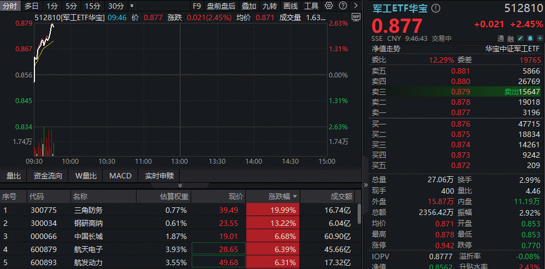Click the WP monitor icon
The height and width of the screenshot is (269, 545).
[x=356, y=17]
